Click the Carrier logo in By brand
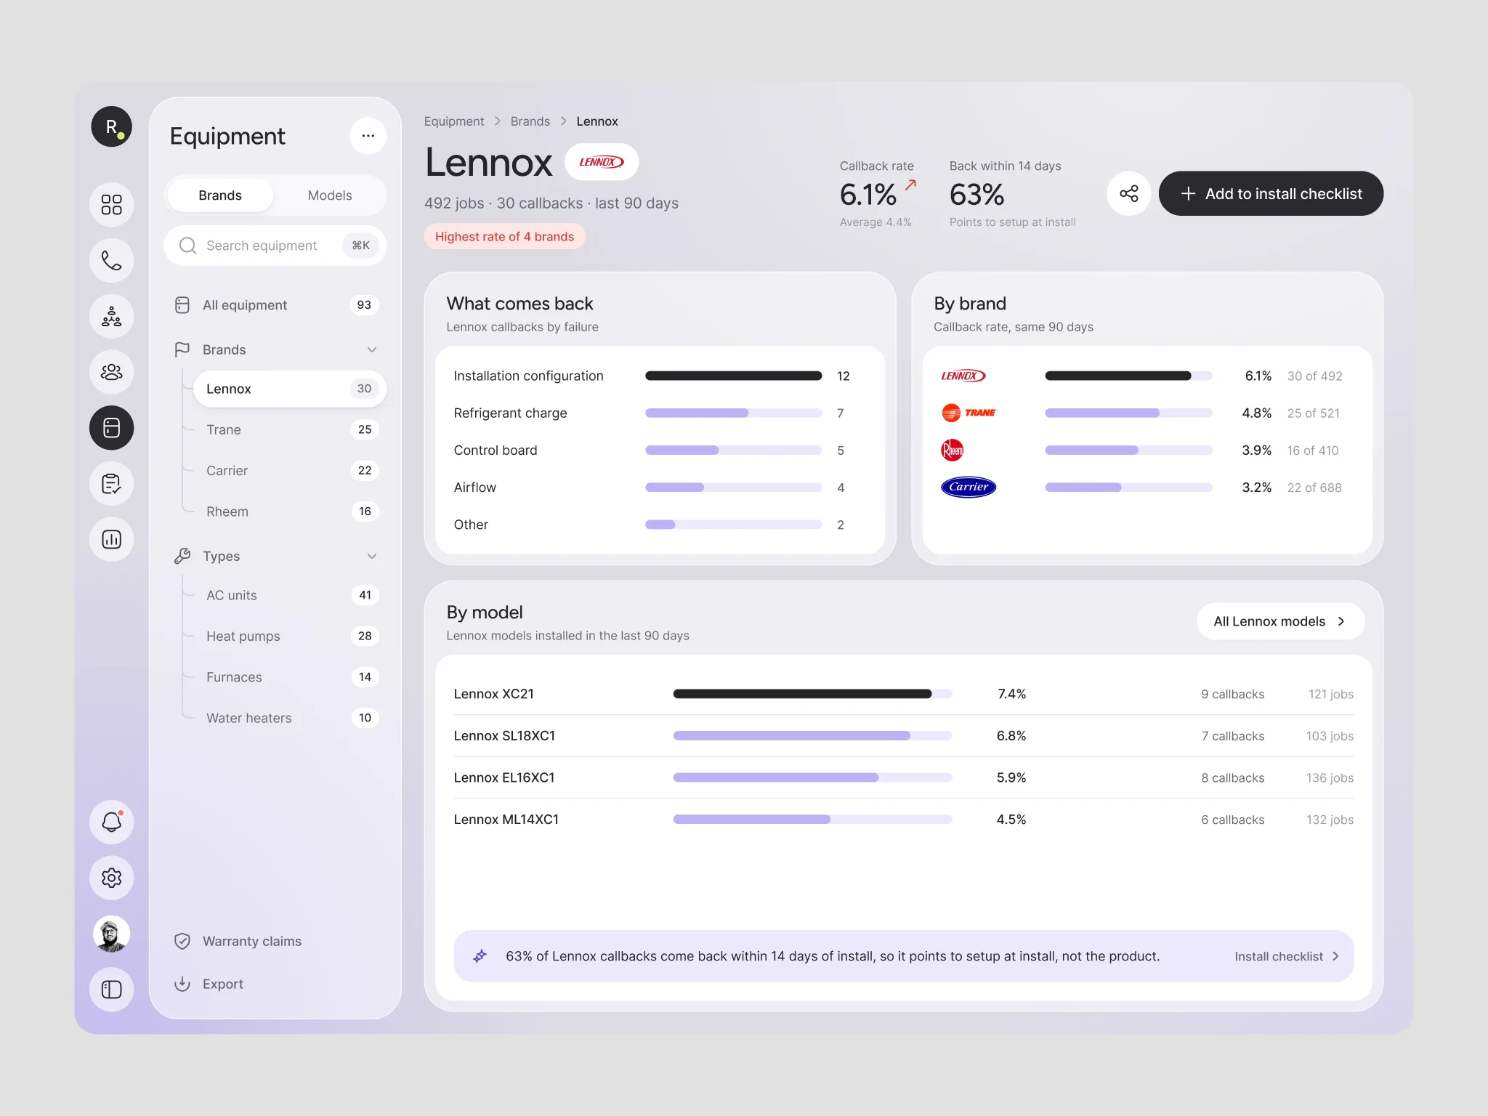 (969, 488)
